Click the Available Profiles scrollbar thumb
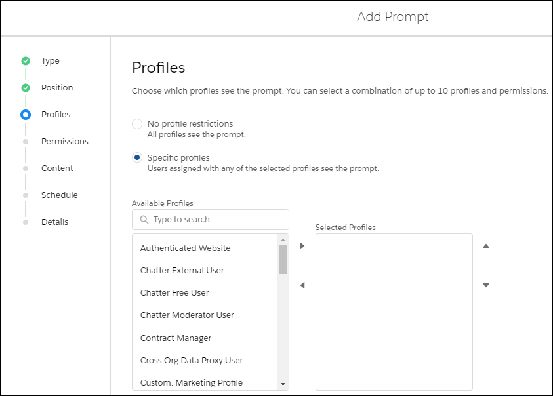 pos(283,260)
